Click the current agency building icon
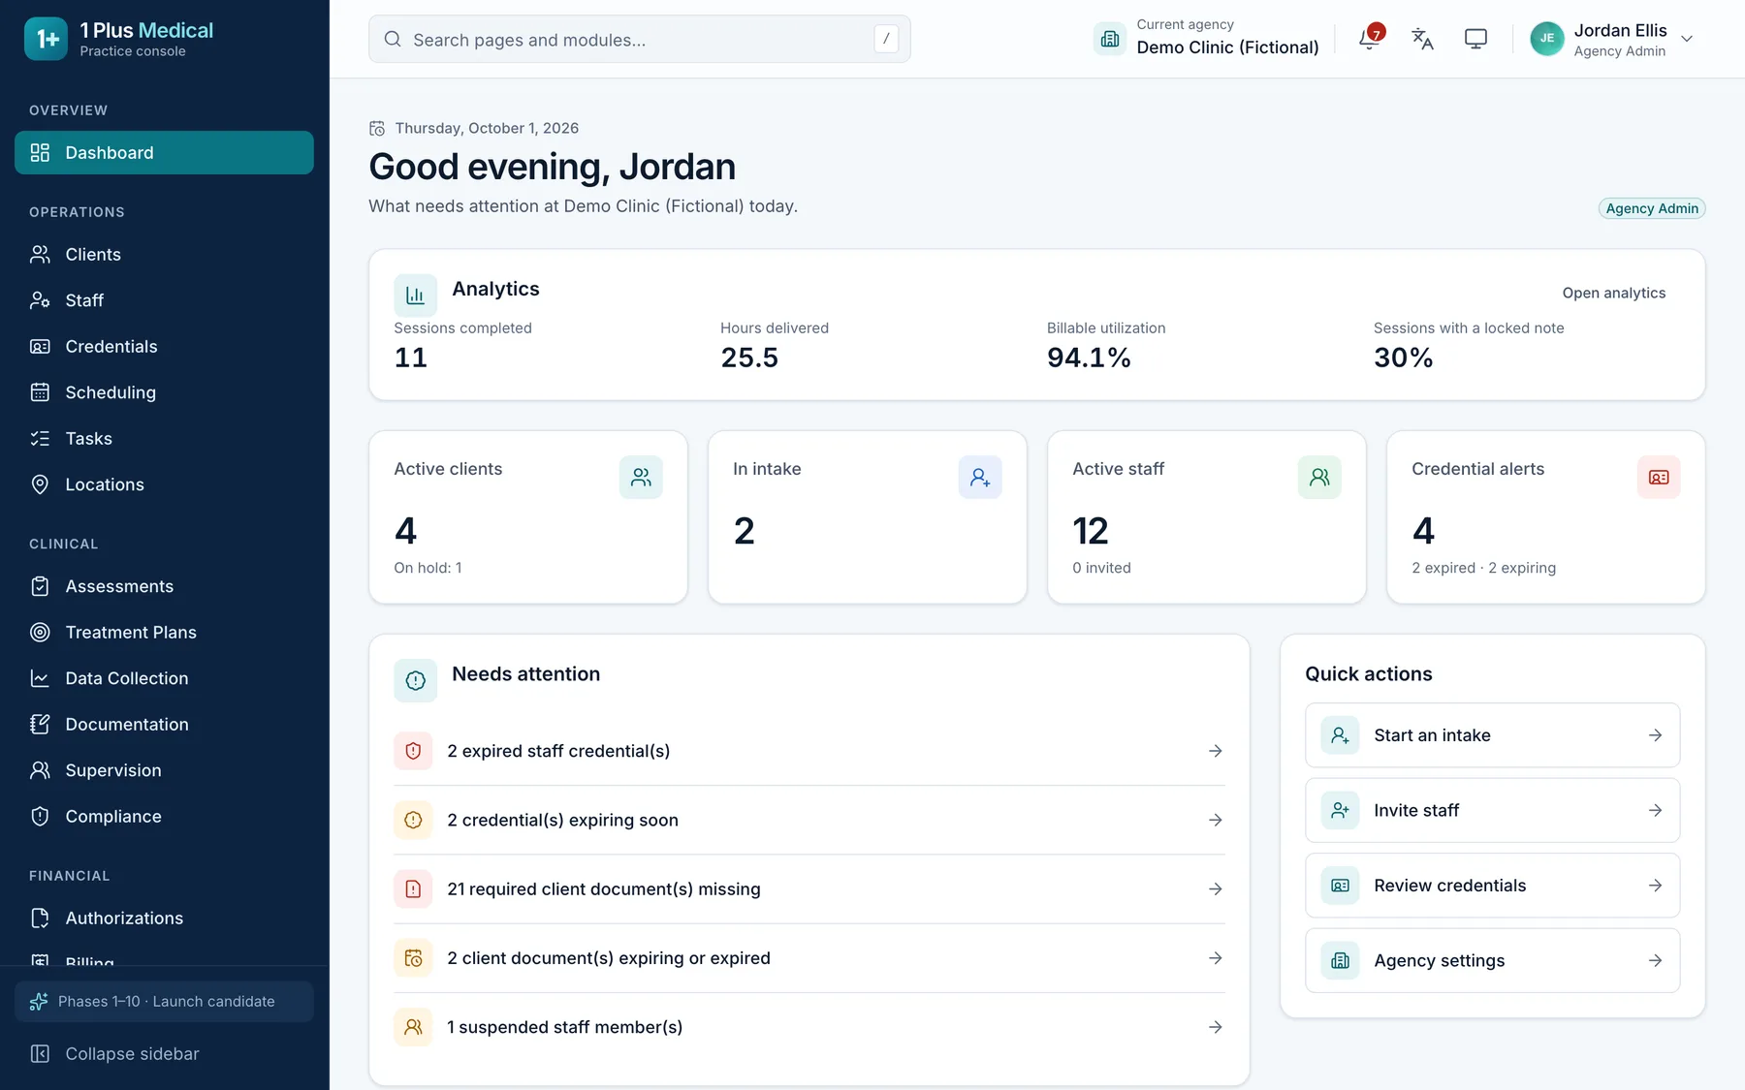1745x1090 pixels. 1110,39
